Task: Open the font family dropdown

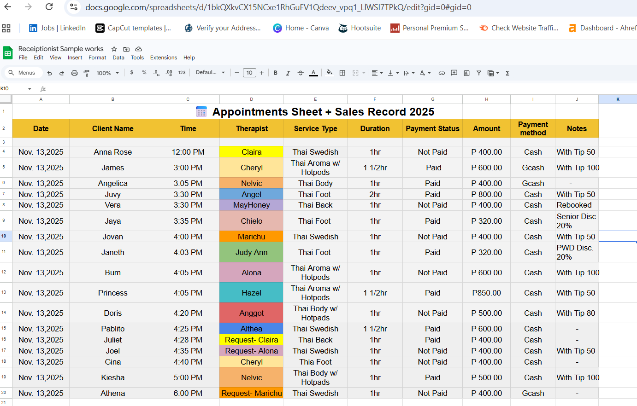Action: coord(210,73)
